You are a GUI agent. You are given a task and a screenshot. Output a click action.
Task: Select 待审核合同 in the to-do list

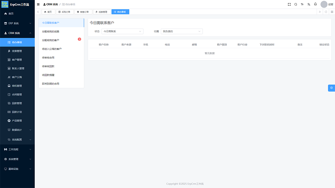tap(49, 57)
